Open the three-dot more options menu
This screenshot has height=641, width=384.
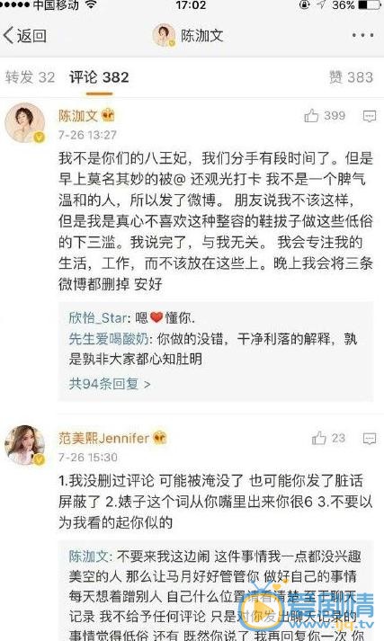click(x=362, y=36)
